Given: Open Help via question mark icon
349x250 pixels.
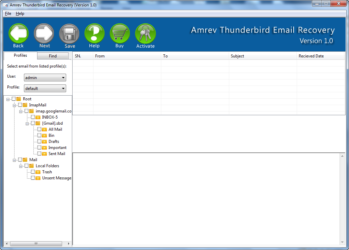Looking at the screenshot, I should (x=95, y=33).
